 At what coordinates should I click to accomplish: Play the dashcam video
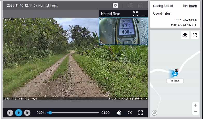click(x=18, y=113)
